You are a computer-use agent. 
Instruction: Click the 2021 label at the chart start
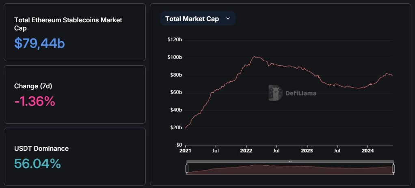click(185, 151)
